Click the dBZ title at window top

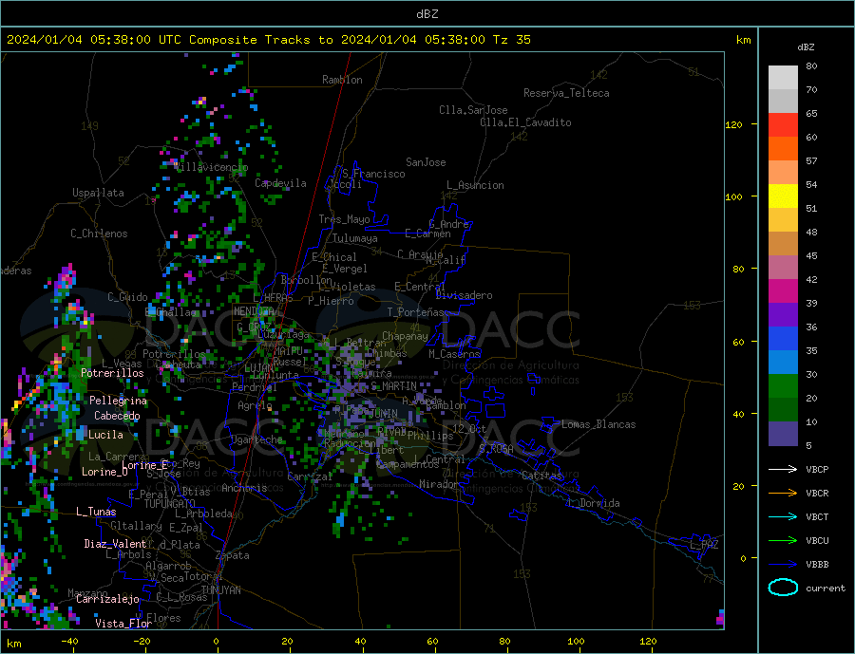pos(427,14)
